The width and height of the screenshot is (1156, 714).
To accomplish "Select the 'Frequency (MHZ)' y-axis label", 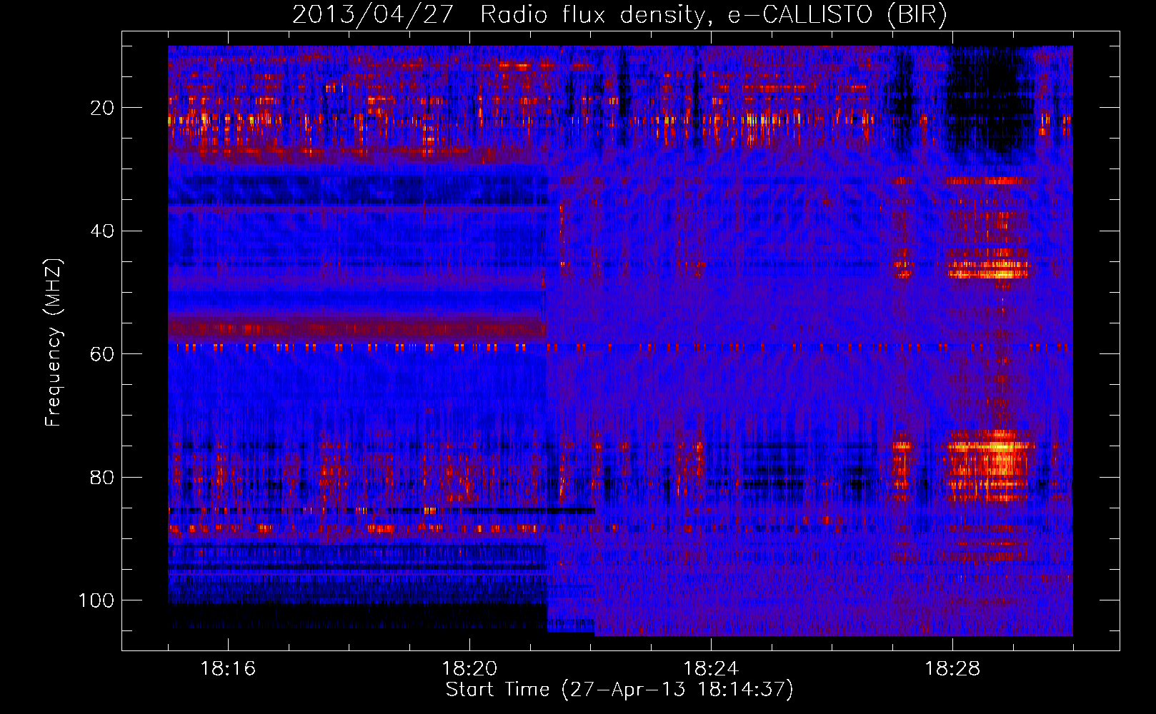I will pyautogui.click(x=54, y=343).
